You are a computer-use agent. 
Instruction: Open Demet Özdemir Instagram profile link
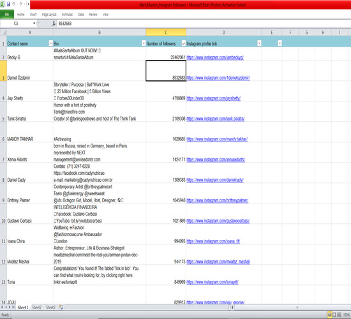218,78
